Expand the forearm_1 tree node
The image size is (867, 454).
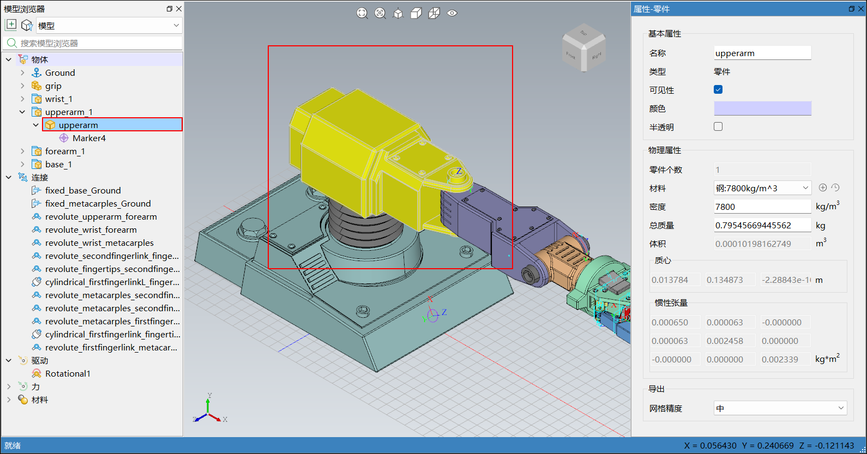[22, 151]
